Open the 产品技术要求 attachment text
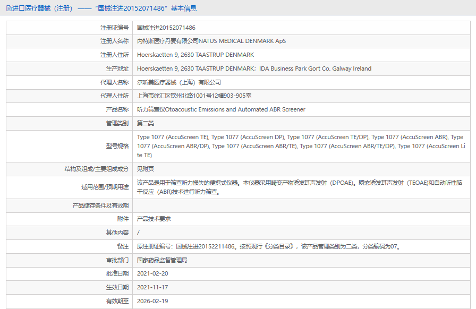Viewport: 476px width, 309px height. click(154, 219)
